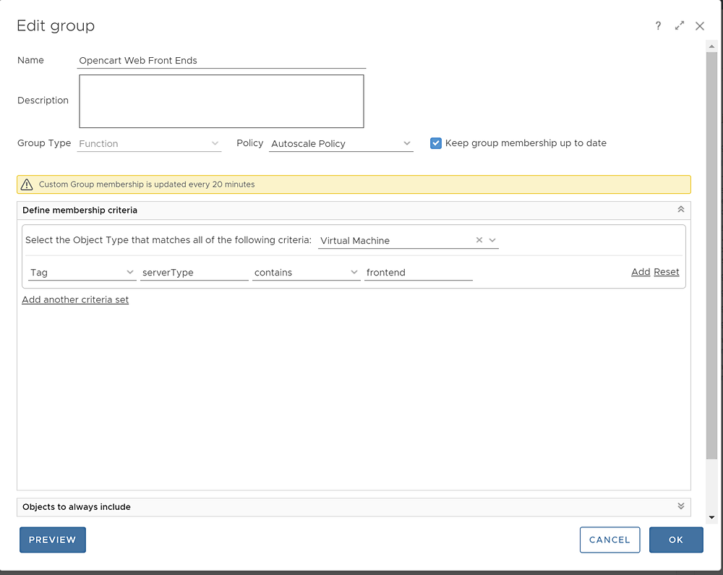Toggle Keep group membership up to date
The image size is (723, 575).
click(x=436, y=143)
